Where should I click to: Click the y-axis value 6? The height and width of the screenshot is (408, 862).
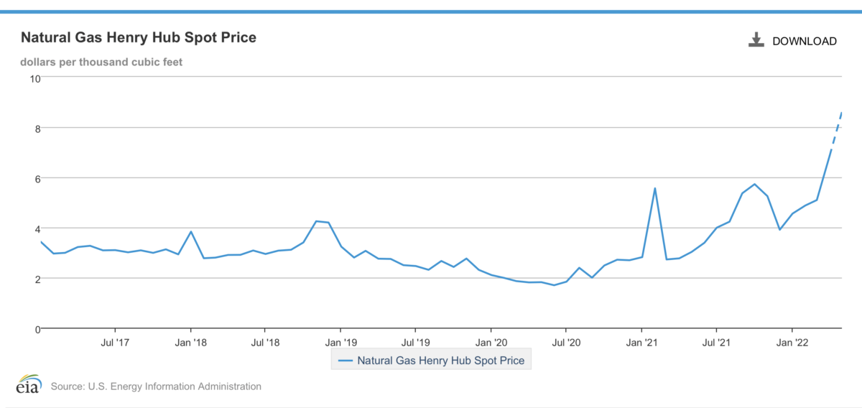(x=37, y=178)
